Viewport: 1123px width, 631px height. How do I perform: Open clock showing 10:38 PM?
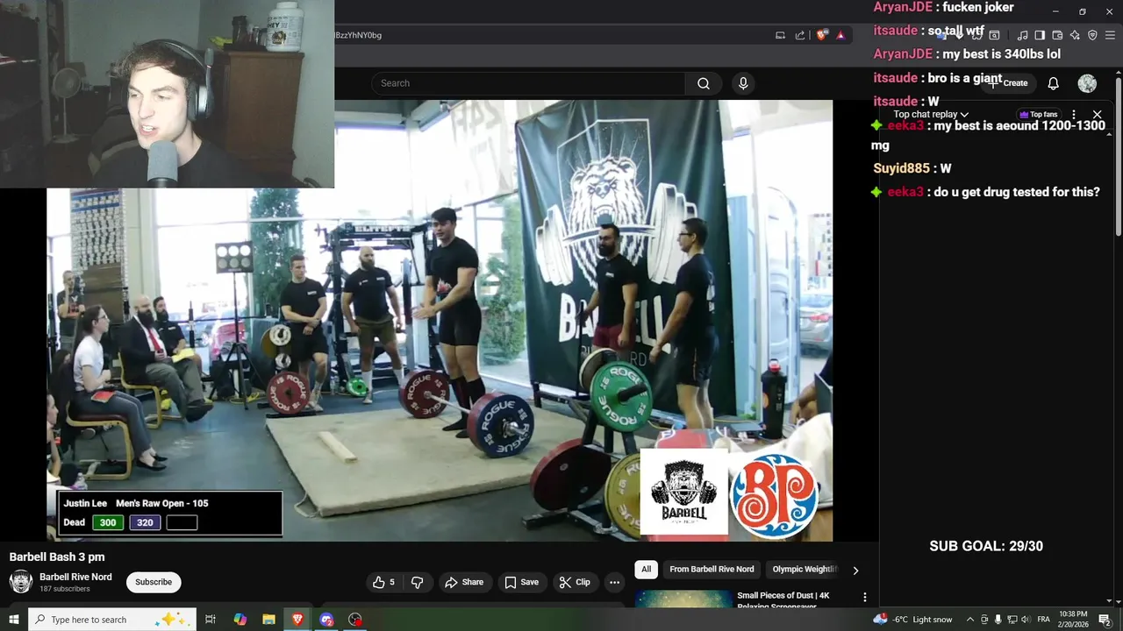[1073, 620]
